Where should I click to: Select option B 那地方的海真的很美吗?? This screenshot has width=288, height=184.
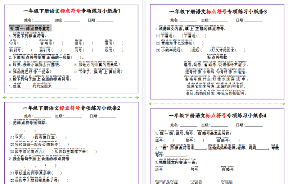(97, 65)
